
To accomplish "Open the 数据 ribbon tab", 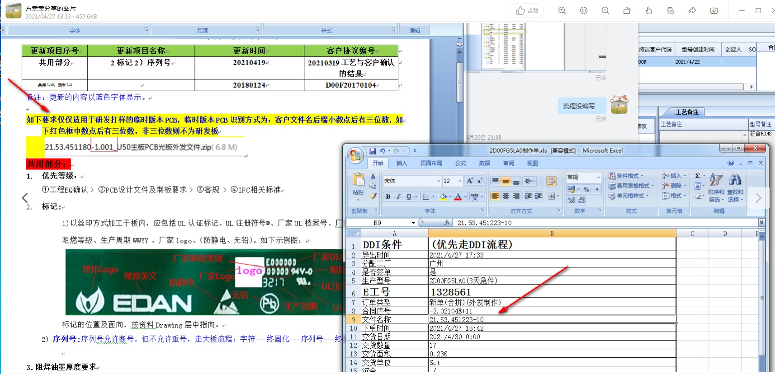I will pyautogui.click(x=485, y=163).
